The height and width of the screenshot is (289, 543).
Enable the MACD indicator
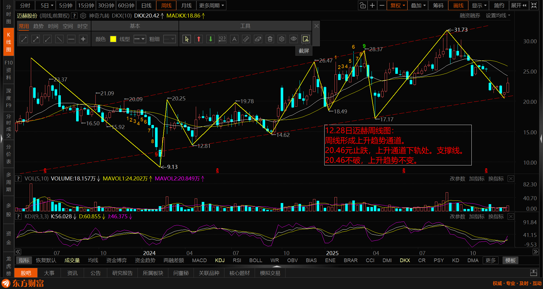pyautogui.click(x=199, y=260)
